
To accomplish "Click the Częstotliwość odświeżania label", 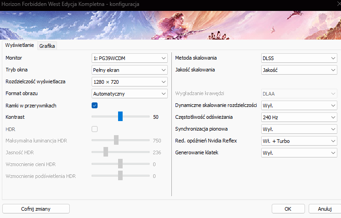I will 204,117.
